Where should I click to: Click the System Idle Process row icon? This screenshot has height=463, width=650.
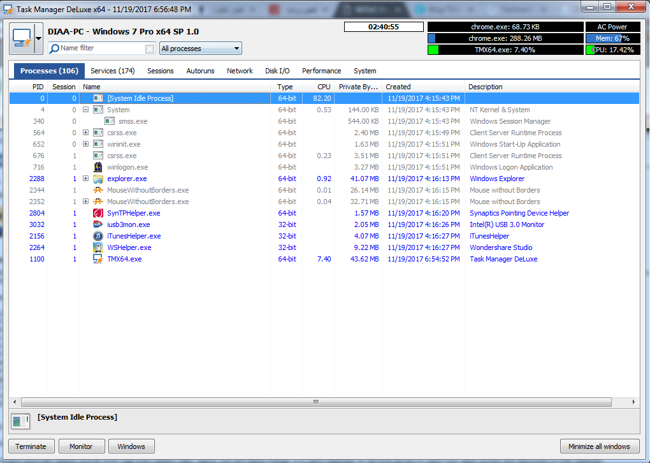pos(98,98)
